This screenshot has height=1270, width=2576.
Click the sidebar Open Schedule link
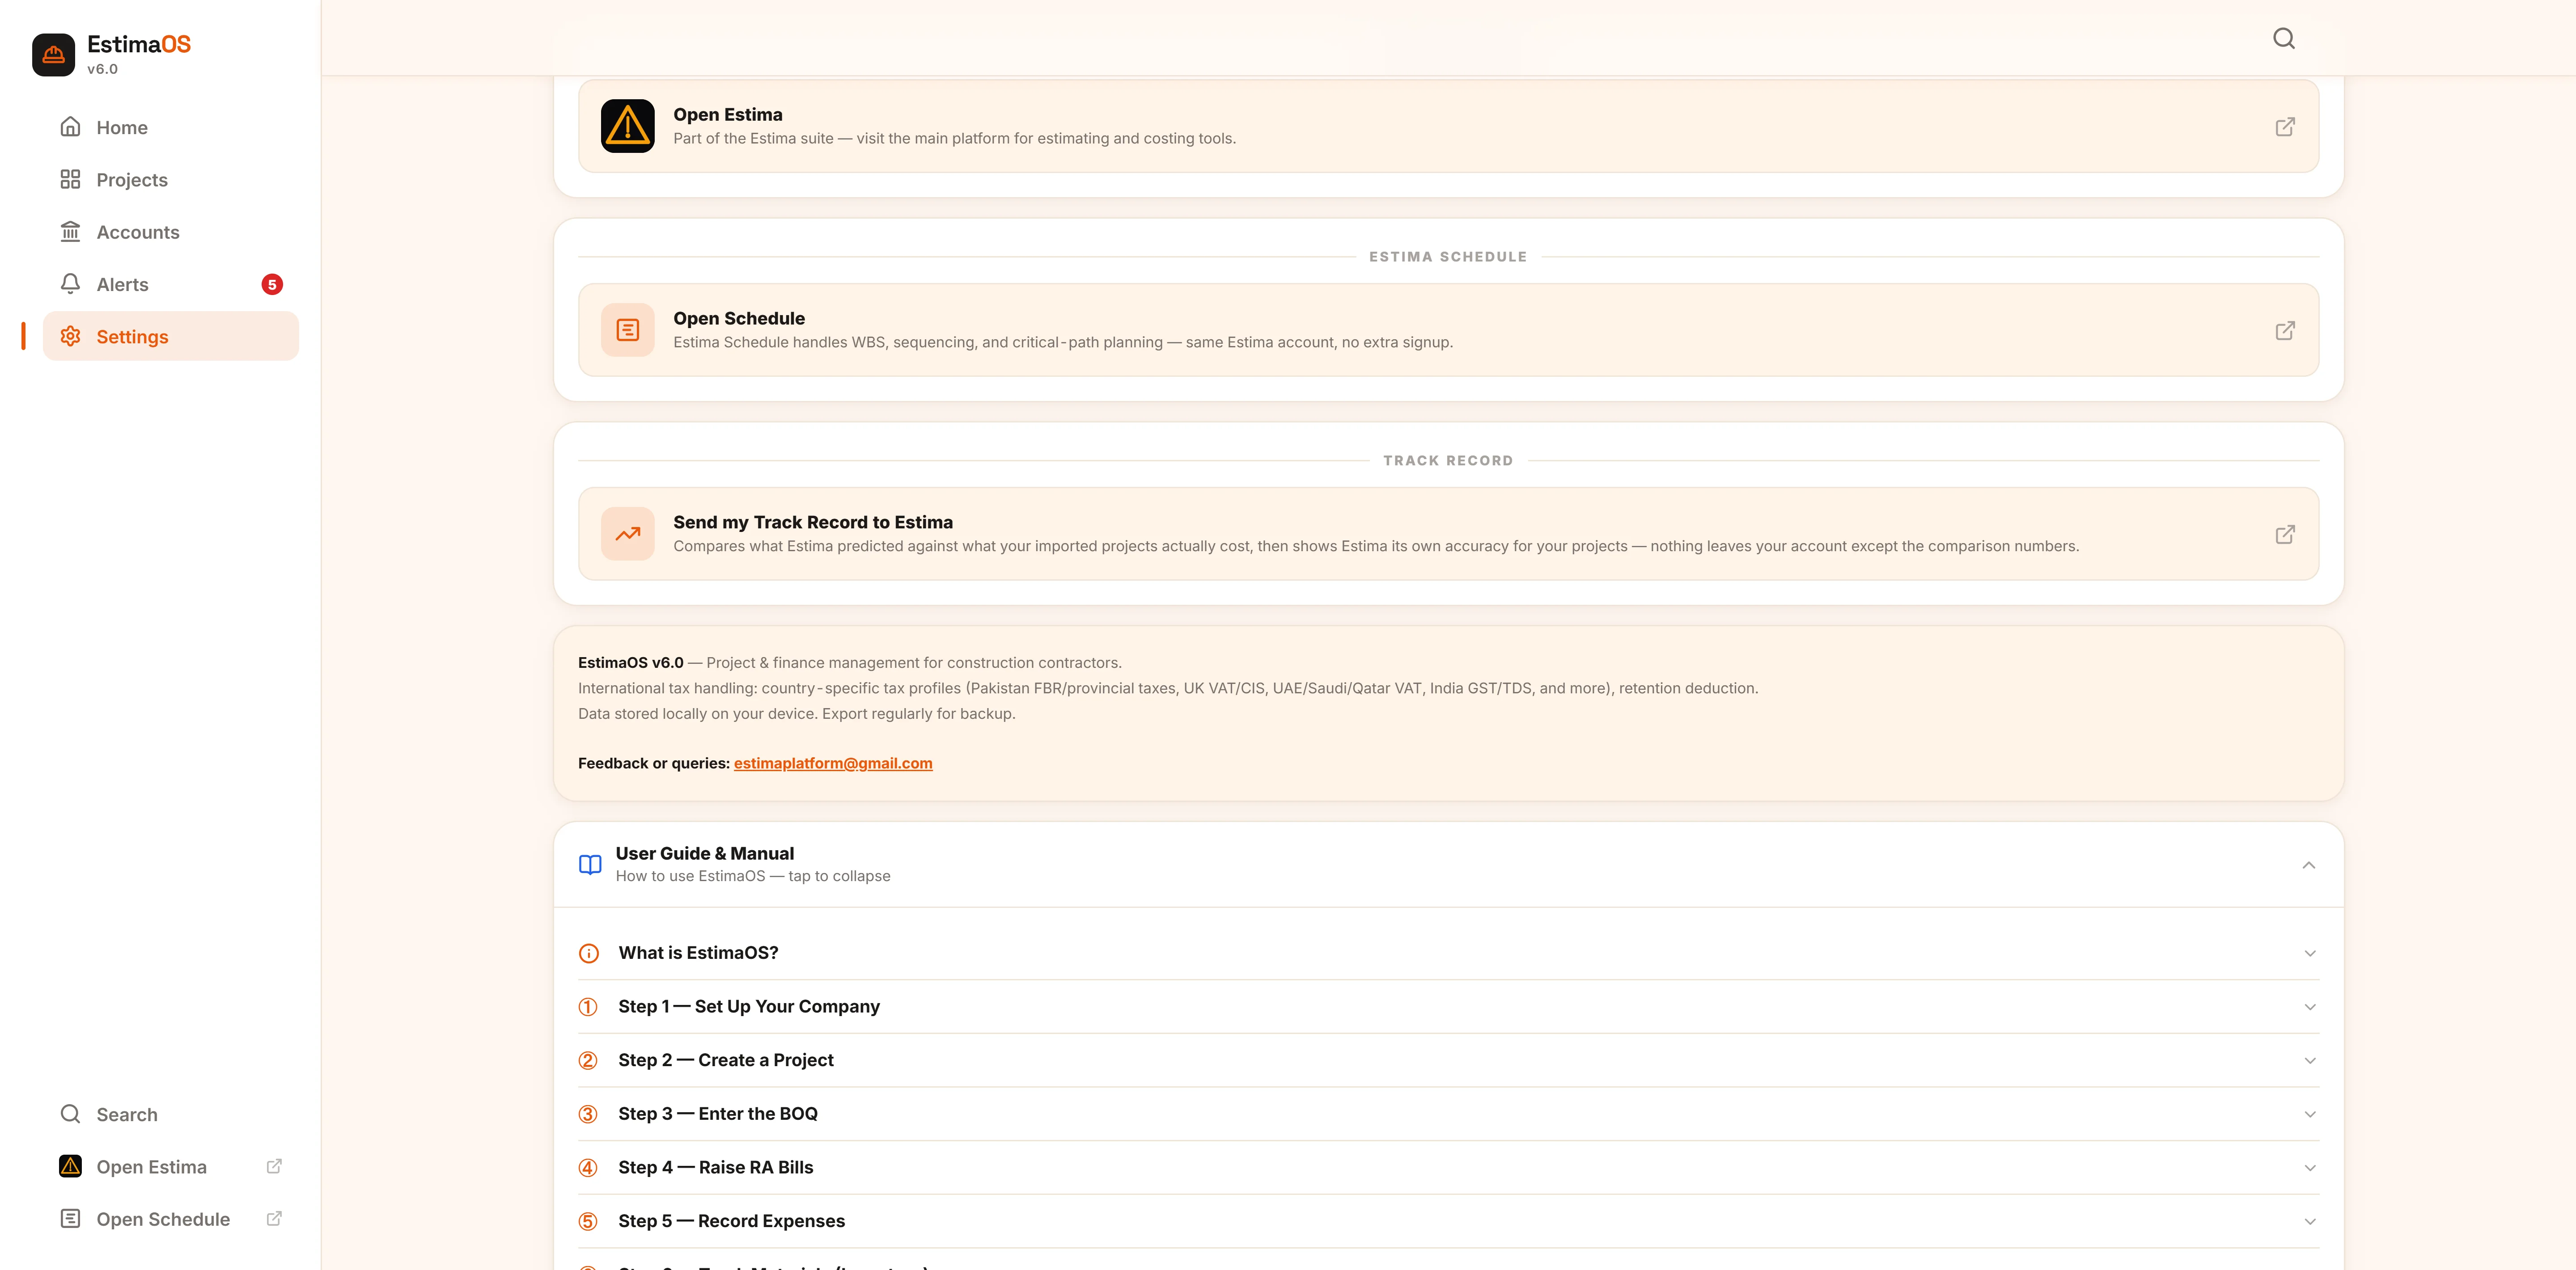[171, 1219]
